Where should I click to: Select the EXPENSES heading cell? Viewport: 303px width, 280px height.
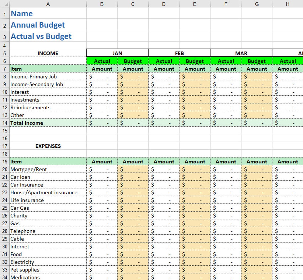(x=48, y=146)
